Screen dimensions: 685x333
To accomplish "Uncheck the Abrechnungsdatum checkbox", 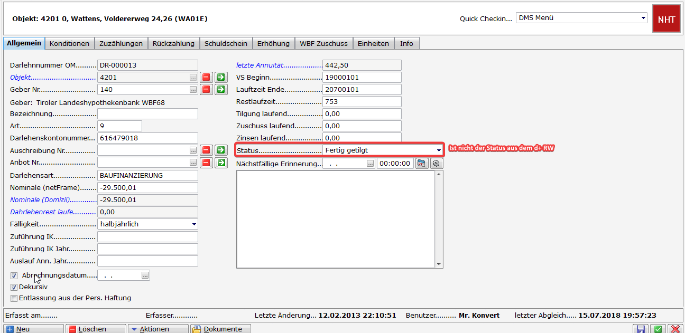I will [x=14, y=275].
